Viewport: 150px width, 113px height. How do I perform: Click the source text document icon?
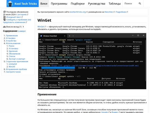[4, 17]
